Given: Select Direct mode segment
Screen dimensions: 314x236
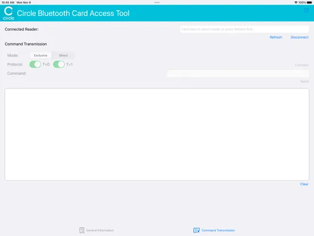Looking at the screenshot, I should 63,55.
